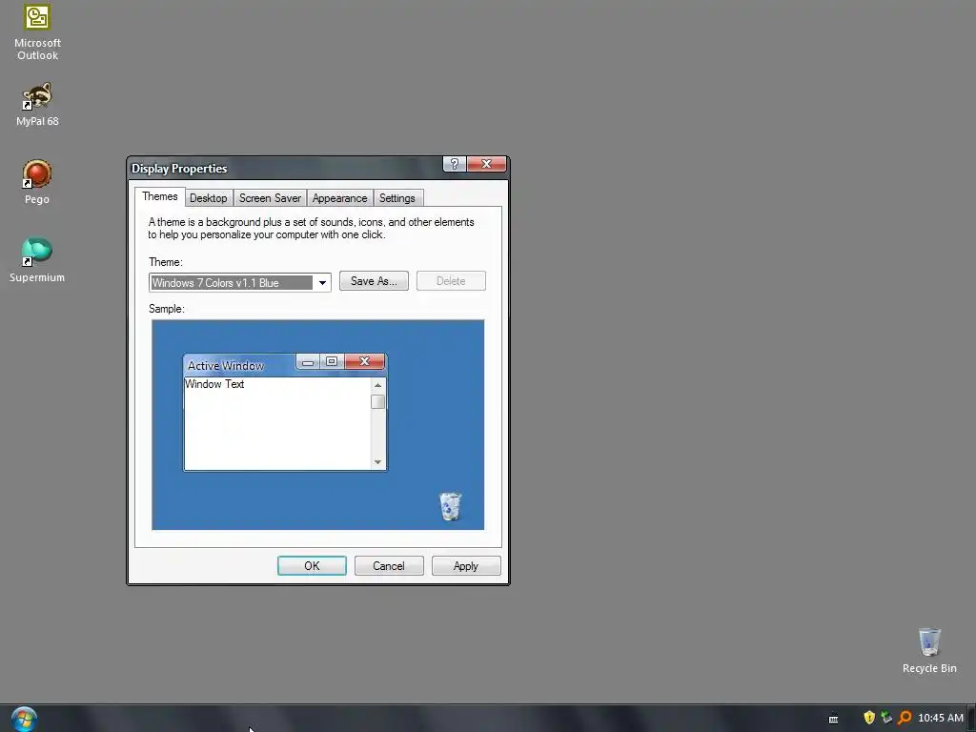
Task: Click the Apply button
Action: coord(466,566)
